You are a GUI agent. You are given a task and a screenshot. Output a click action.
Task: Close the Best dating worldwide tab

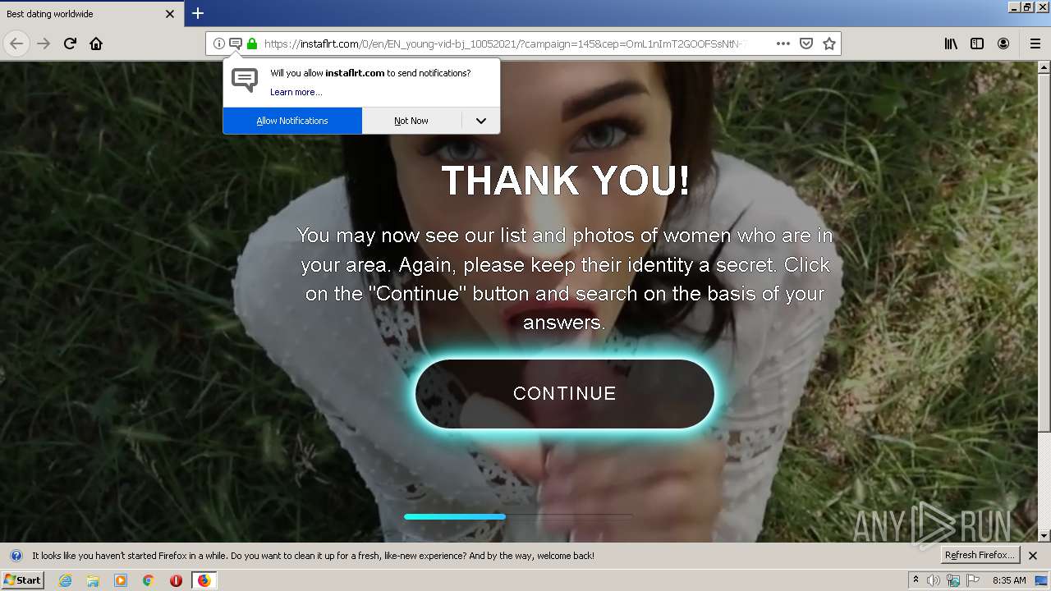pos(170,14)
